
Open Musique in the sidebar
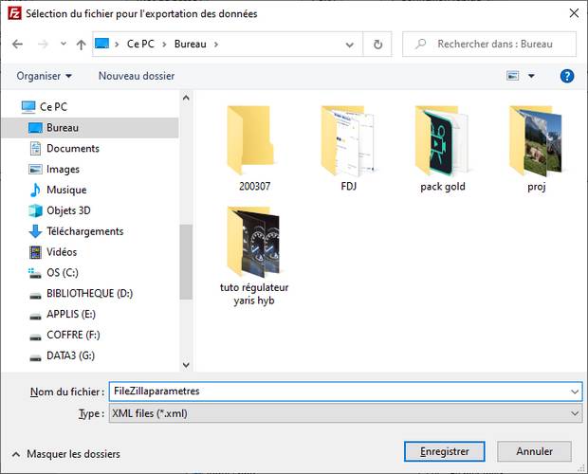(x=66, y=190)
